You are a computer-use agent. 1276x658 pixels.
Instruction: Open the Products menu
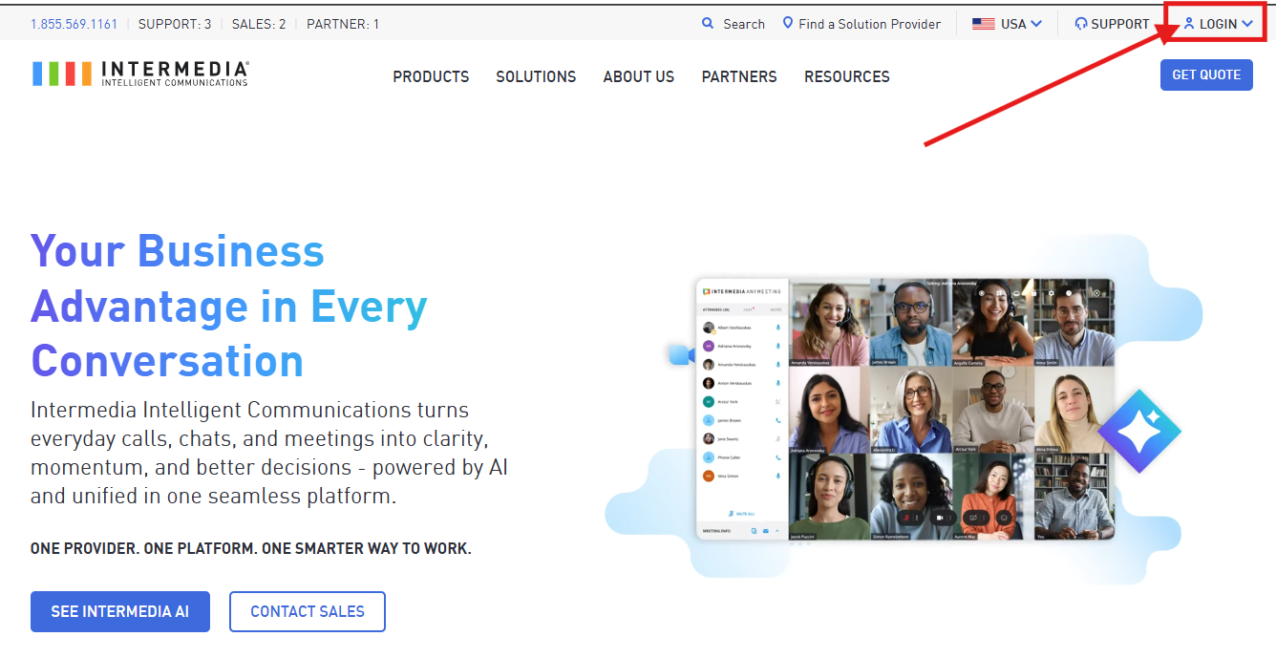(x=431, y=76)
